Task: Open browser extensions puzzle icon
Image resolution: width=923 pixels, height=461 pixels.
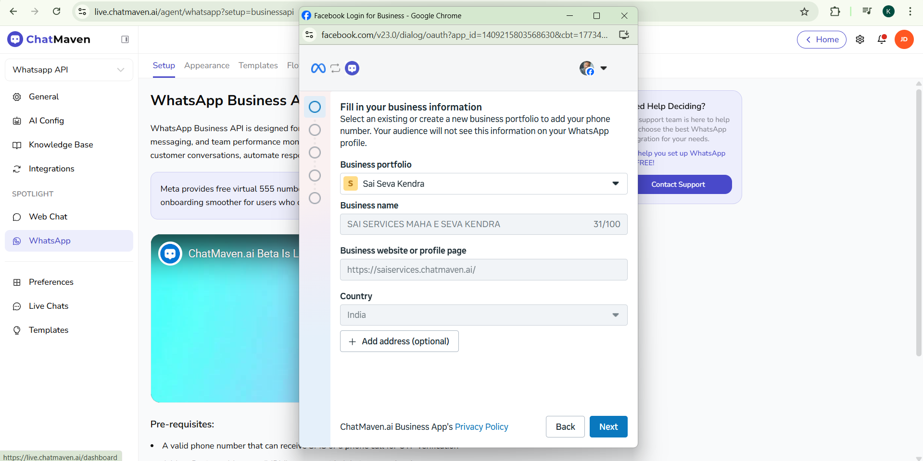Action: click(835, 12)
